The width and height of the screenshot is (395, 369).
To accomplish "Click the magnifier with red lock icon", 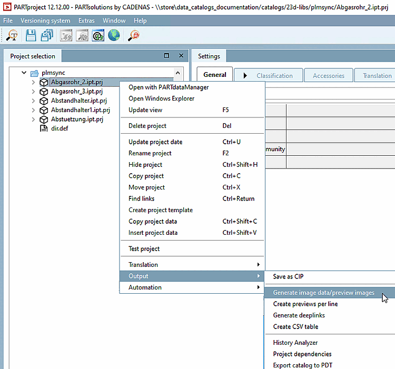I will point(134,35).
